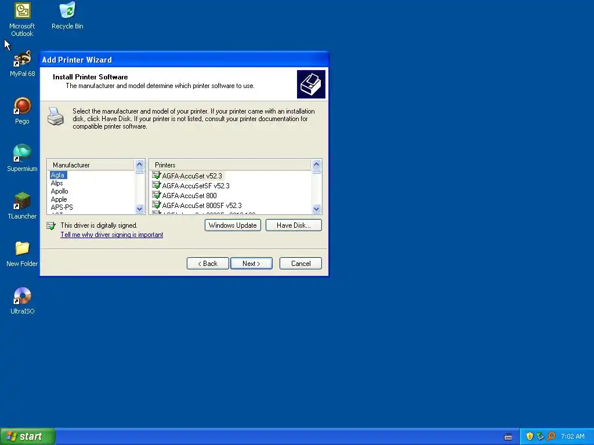Select APS-PS in Manufacturer list

pos(61,207)
